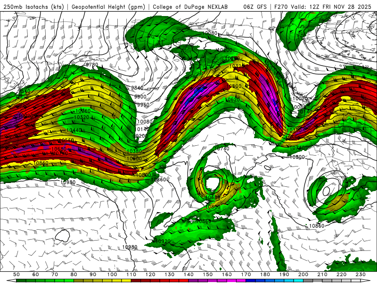This screenshot has height=283, width=377.
Task: Click the '9900' height contour label
Action: coord(140,97)
